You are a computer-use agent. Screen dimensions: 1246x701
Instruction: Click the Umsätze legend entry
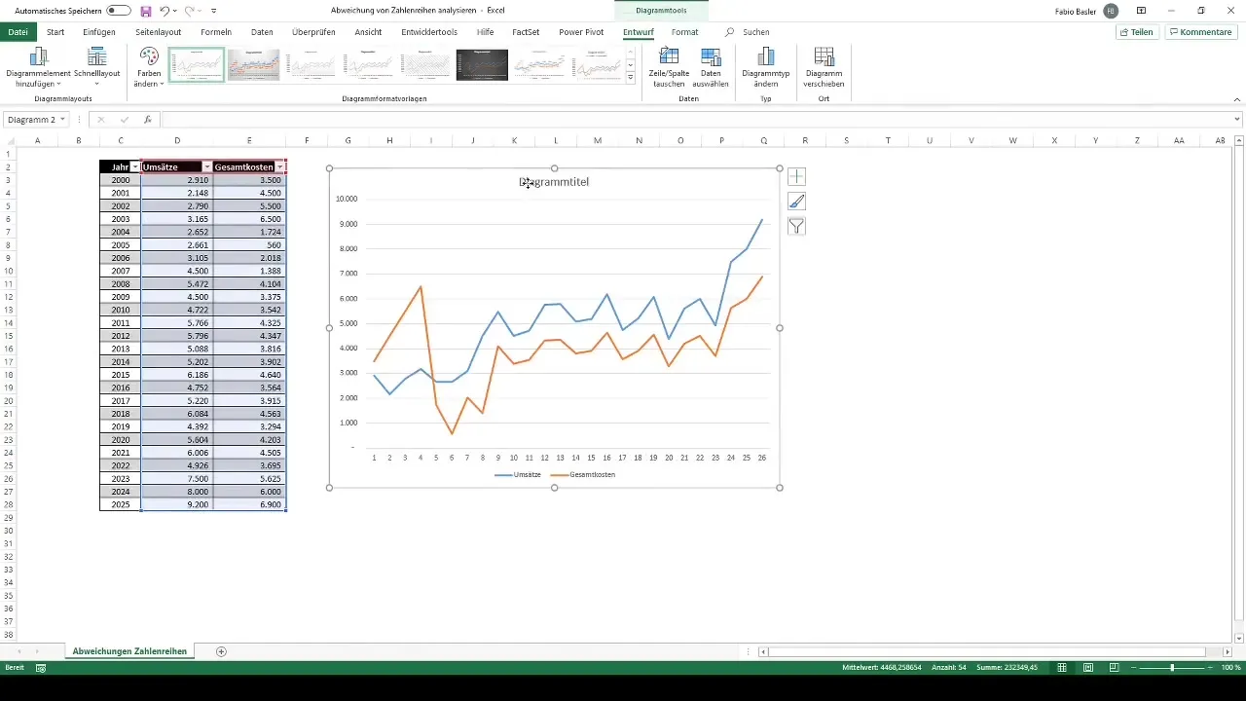pos(518,475)
